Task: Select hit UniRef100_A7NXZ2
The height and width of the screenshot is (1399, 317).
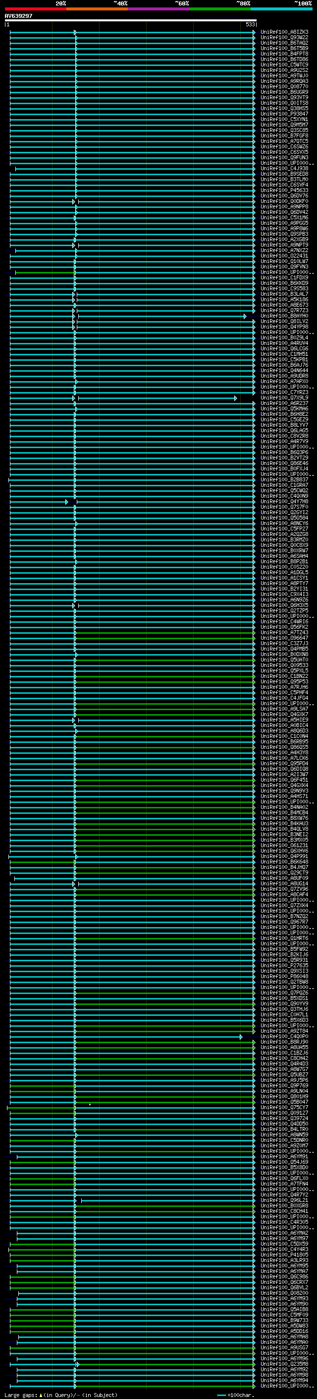Action: 284,250
